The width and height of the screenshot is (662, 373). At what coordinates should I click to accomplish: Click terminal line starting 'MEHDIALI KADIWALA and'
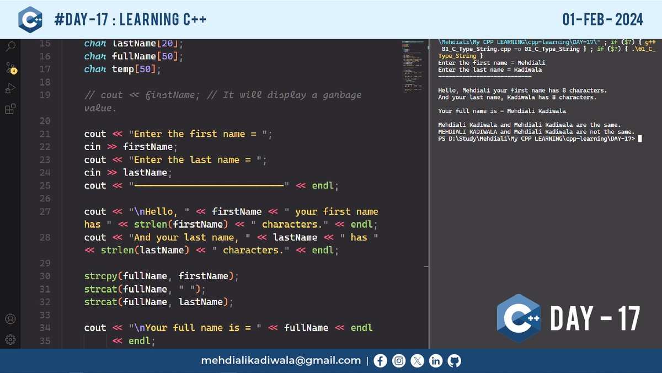536,132
